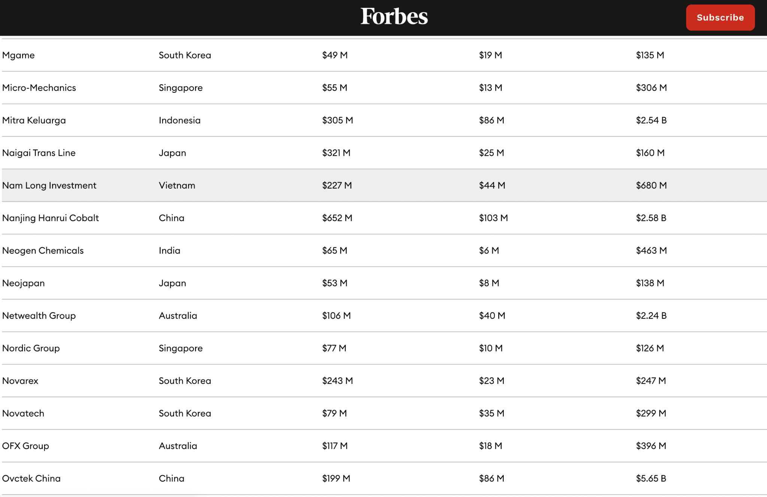Viewport: 767px width, 497px height.
Task: Click the $652 M sales figure
Action: pyautogui.click(x=337, y=218)
